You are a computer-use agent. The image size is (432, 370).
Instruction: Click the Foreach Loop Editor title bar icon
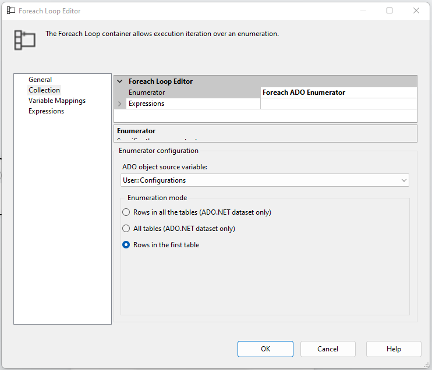point(10,10)
